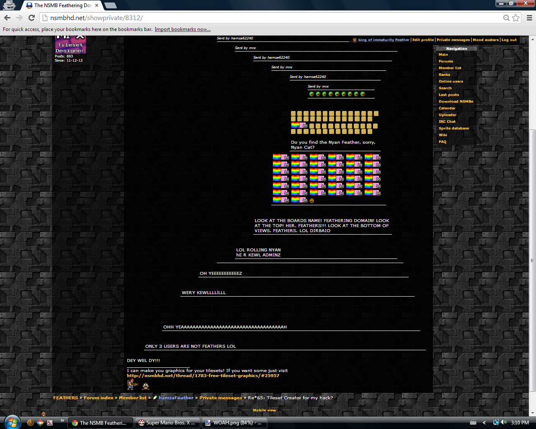536x429 pixels.
Task: Open the Chrome hamburger menu
Action: coord(529,18)
